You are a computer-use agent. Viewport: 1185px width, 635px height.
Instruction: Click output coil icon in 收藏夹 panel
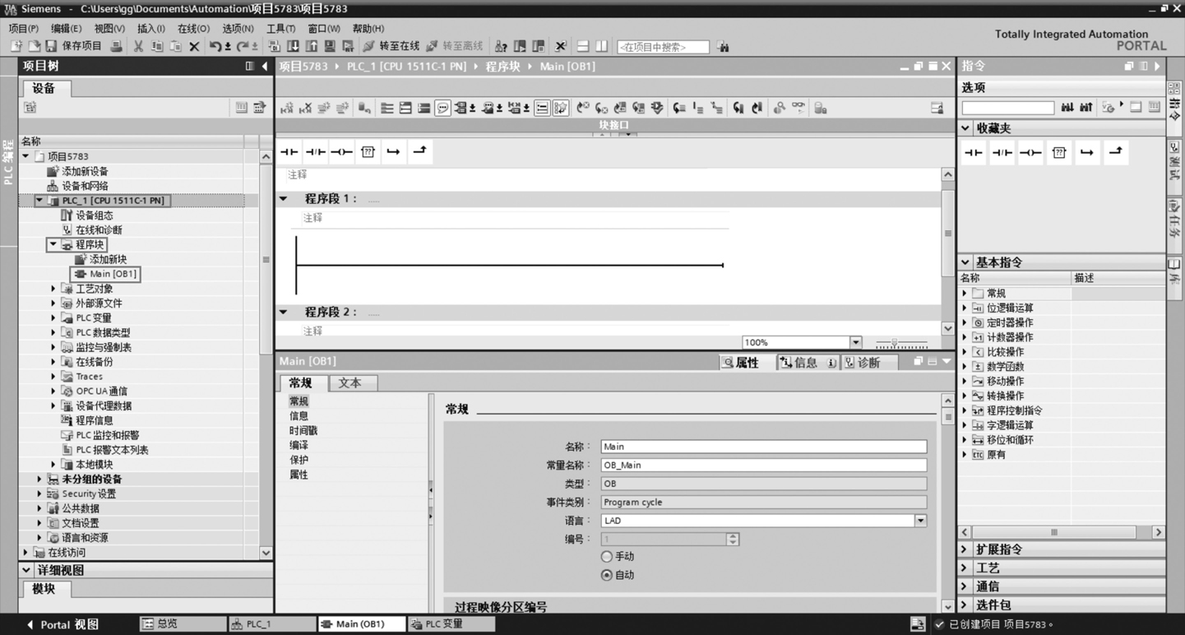click(1030, 153)
